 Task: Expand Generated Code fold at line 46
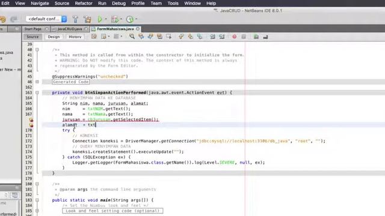click(x=37, y=82)
